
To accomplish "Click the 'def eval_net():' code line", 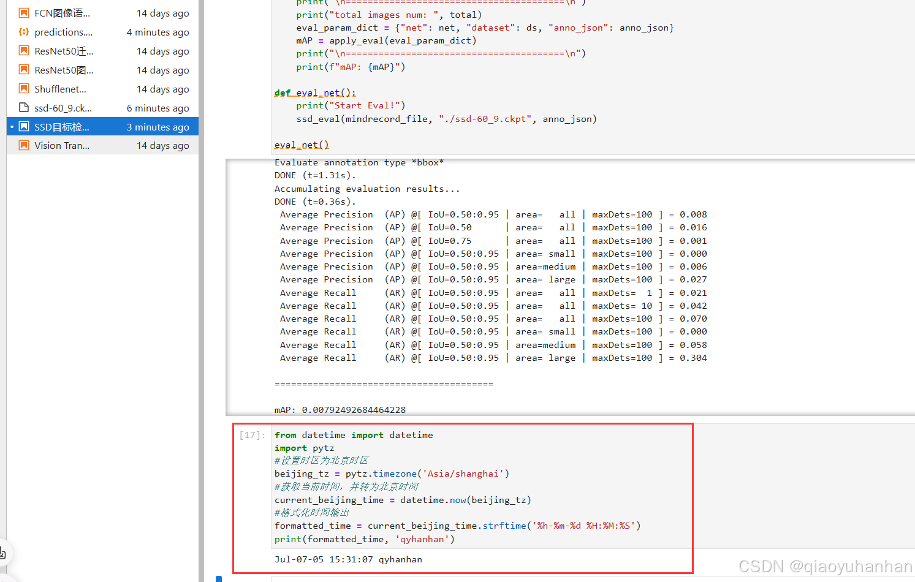I will 315,93.
